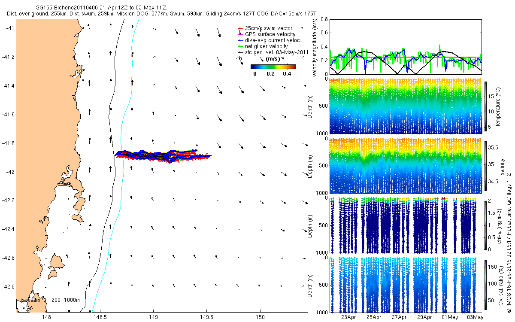Click the chl-a depth-section plot
Screen dimensions: 515x322
(x=405, y=226)
